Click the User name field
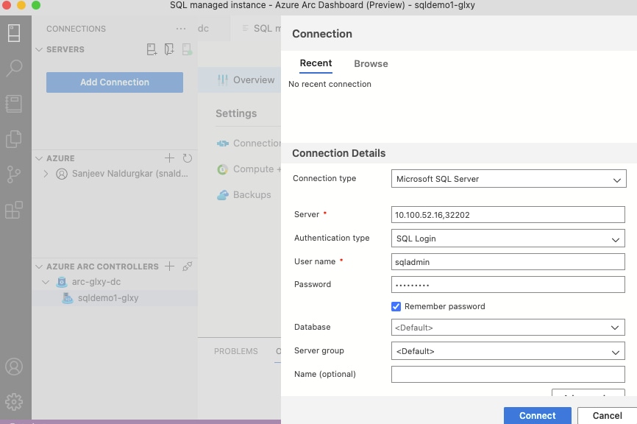Viewport: 637px width, 424px height. click(508, 262)
